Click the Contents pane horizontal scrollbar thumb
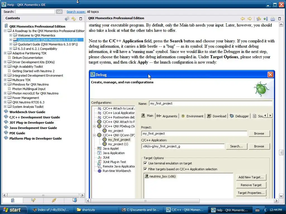Viewport: 286px width, 214px height. pyautogui.click(x=43, y=195)
